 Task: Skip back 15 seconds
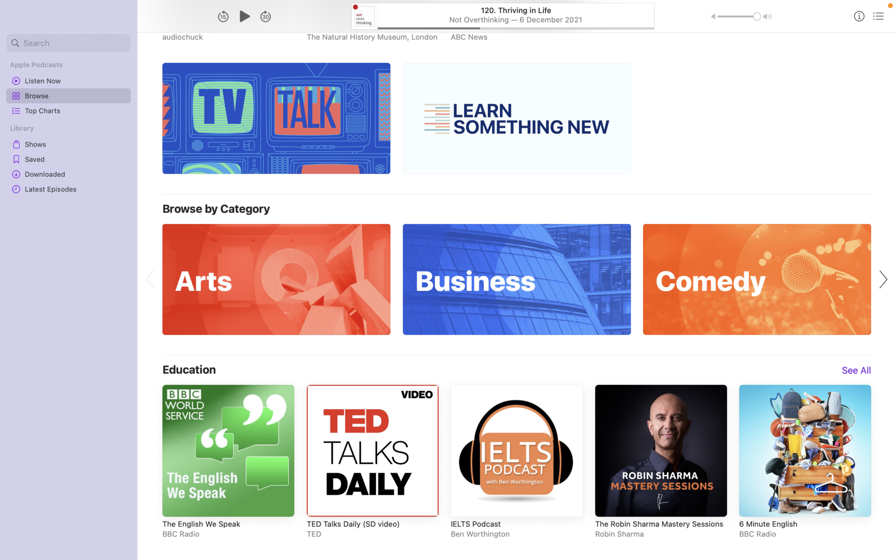[x=223, y=17]
